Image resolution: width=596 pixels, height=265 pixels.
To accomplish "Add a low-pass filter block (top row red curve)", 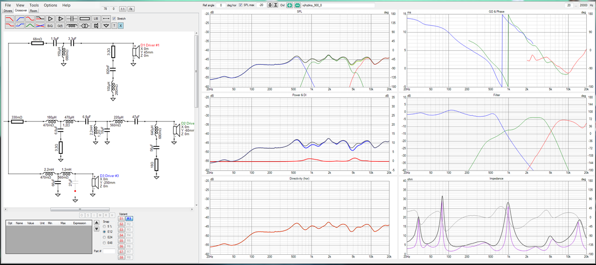I will click(10, 19).
